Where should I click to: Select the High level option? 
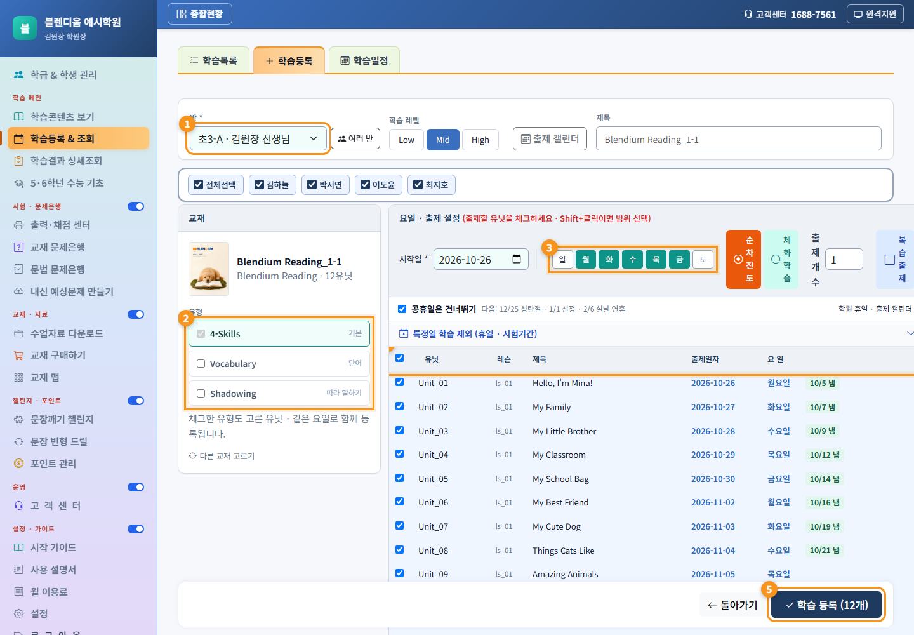tap(480, 140)
